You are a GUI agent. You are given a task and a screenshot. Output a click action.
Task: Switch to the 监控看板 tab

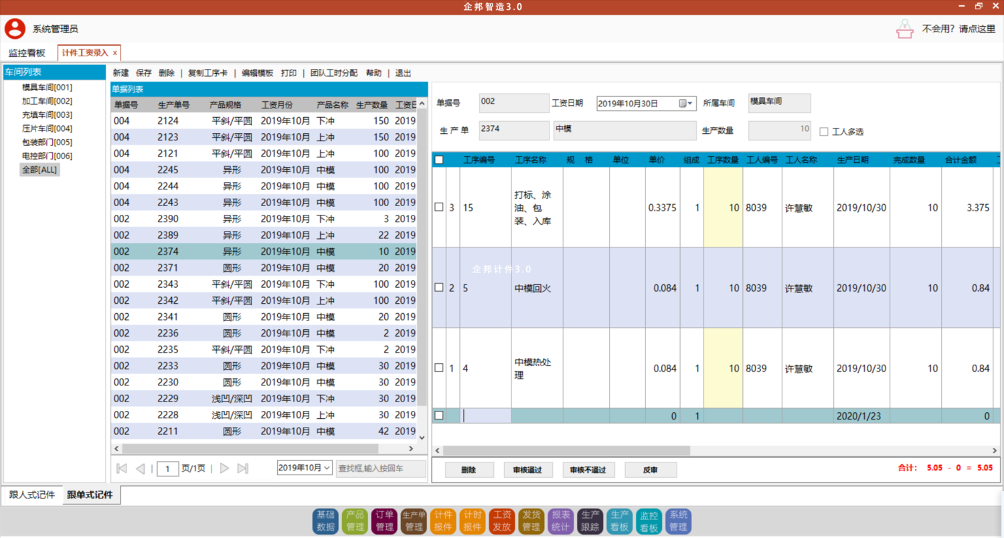pyautogui.click(x=27, y=53)
